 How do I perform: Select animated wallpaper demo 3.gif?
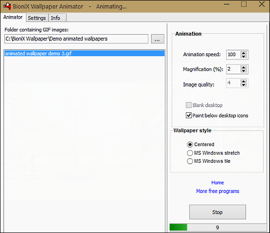tap(84, 53)
